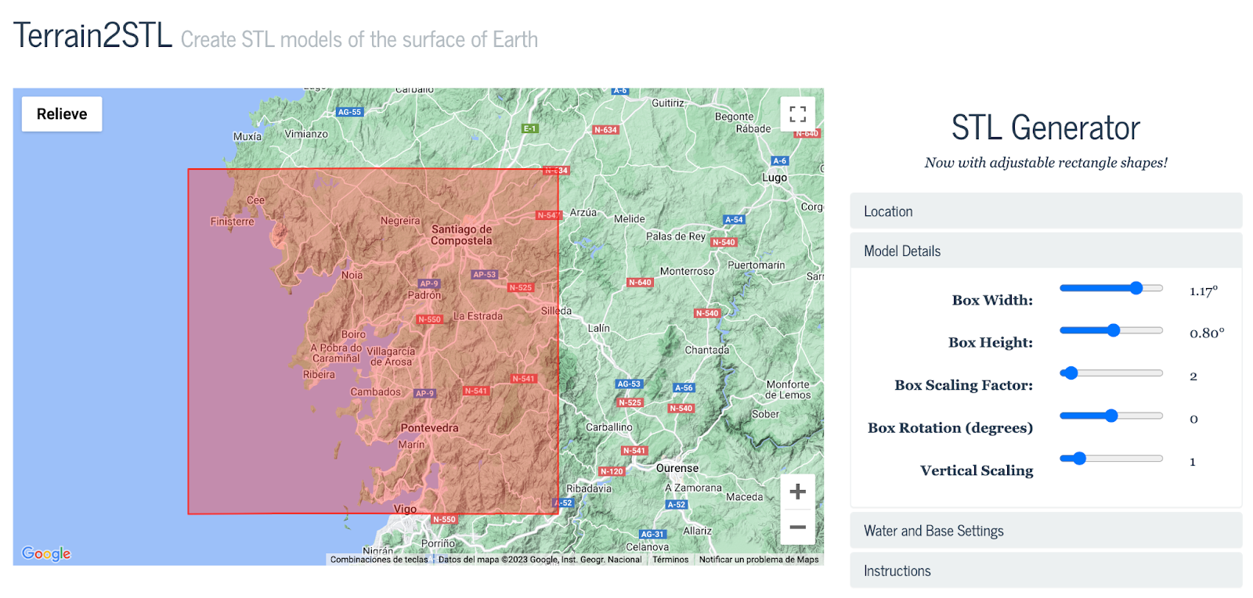Click the Ourense city label
Screen dimensions: 1253x598
[x=677, y=468]
